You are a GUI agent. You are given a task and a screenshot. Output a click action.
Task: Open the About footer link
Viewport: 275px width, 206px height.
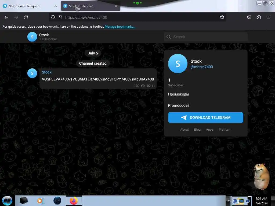184,130
